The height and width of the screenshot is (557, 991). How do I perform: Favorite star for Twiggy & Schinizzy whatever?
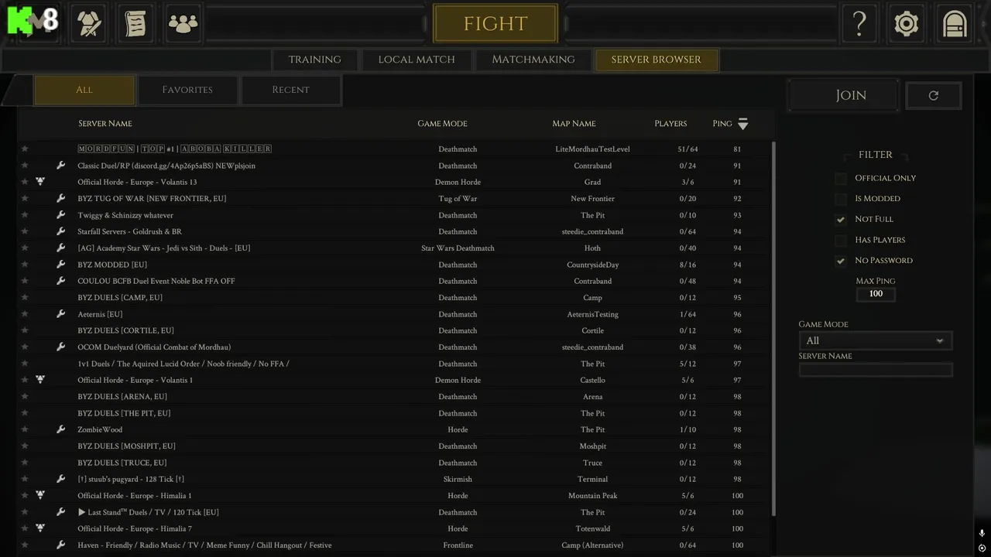click(x=25, y=215)
